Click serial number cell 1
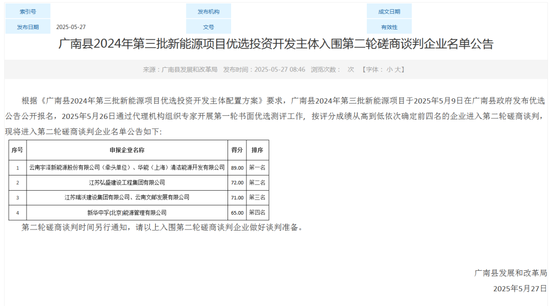 coord(17,168)
